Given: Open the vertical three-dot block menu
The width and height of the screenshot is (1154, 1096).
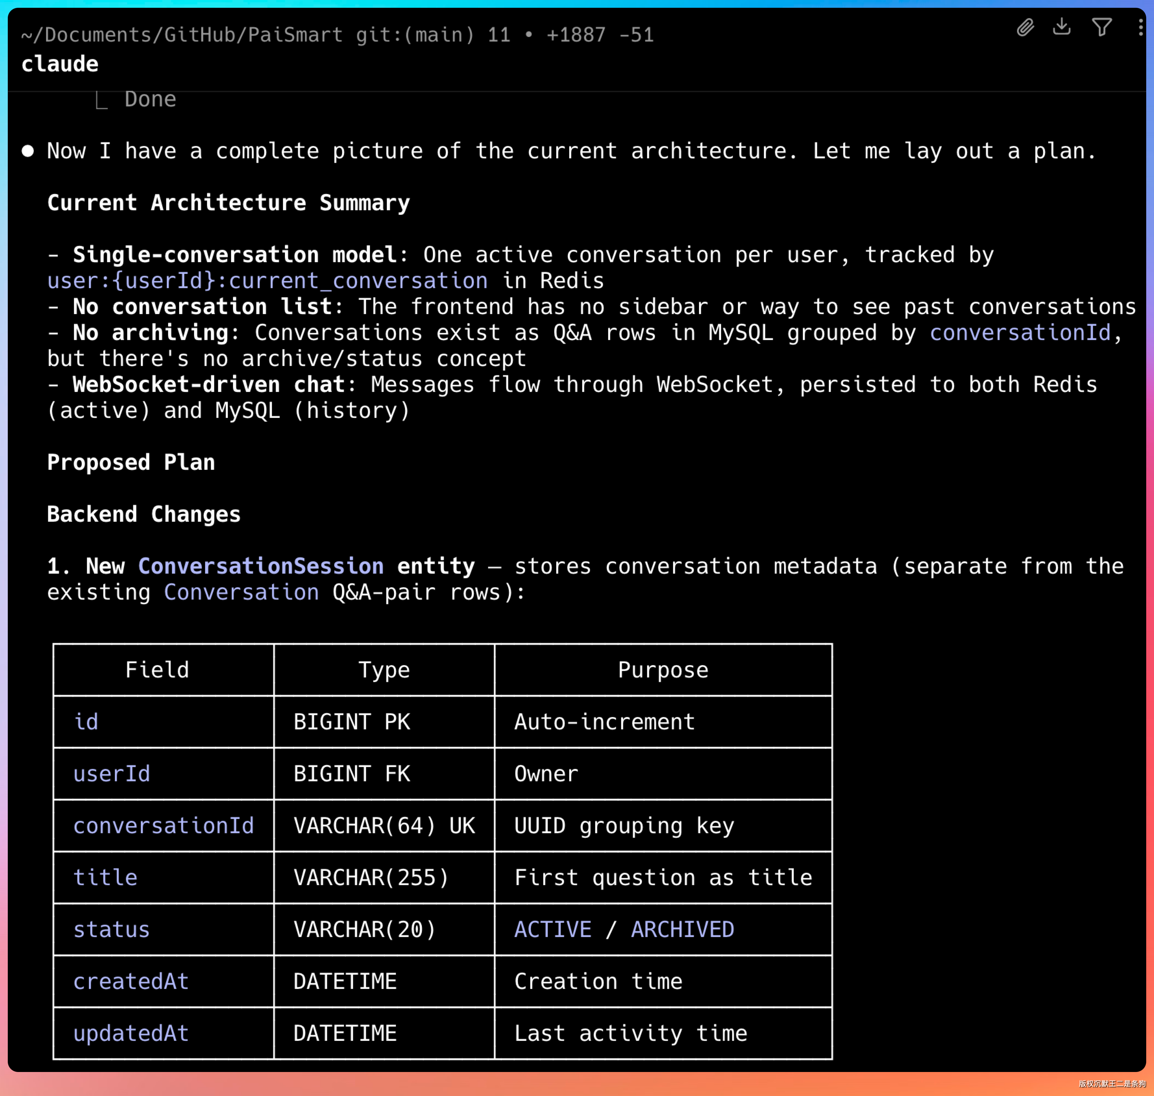Looking at the screenshot, I should pos(1140,27).
